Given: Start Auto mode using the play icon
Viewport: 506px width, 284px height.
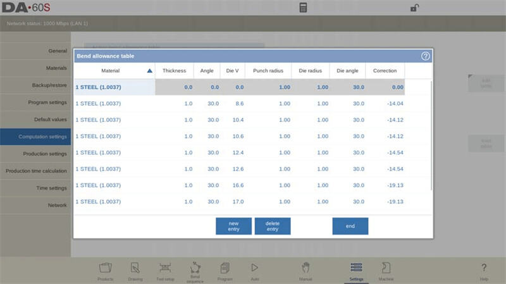Looking at the screenshot, I should coord(255,270).
